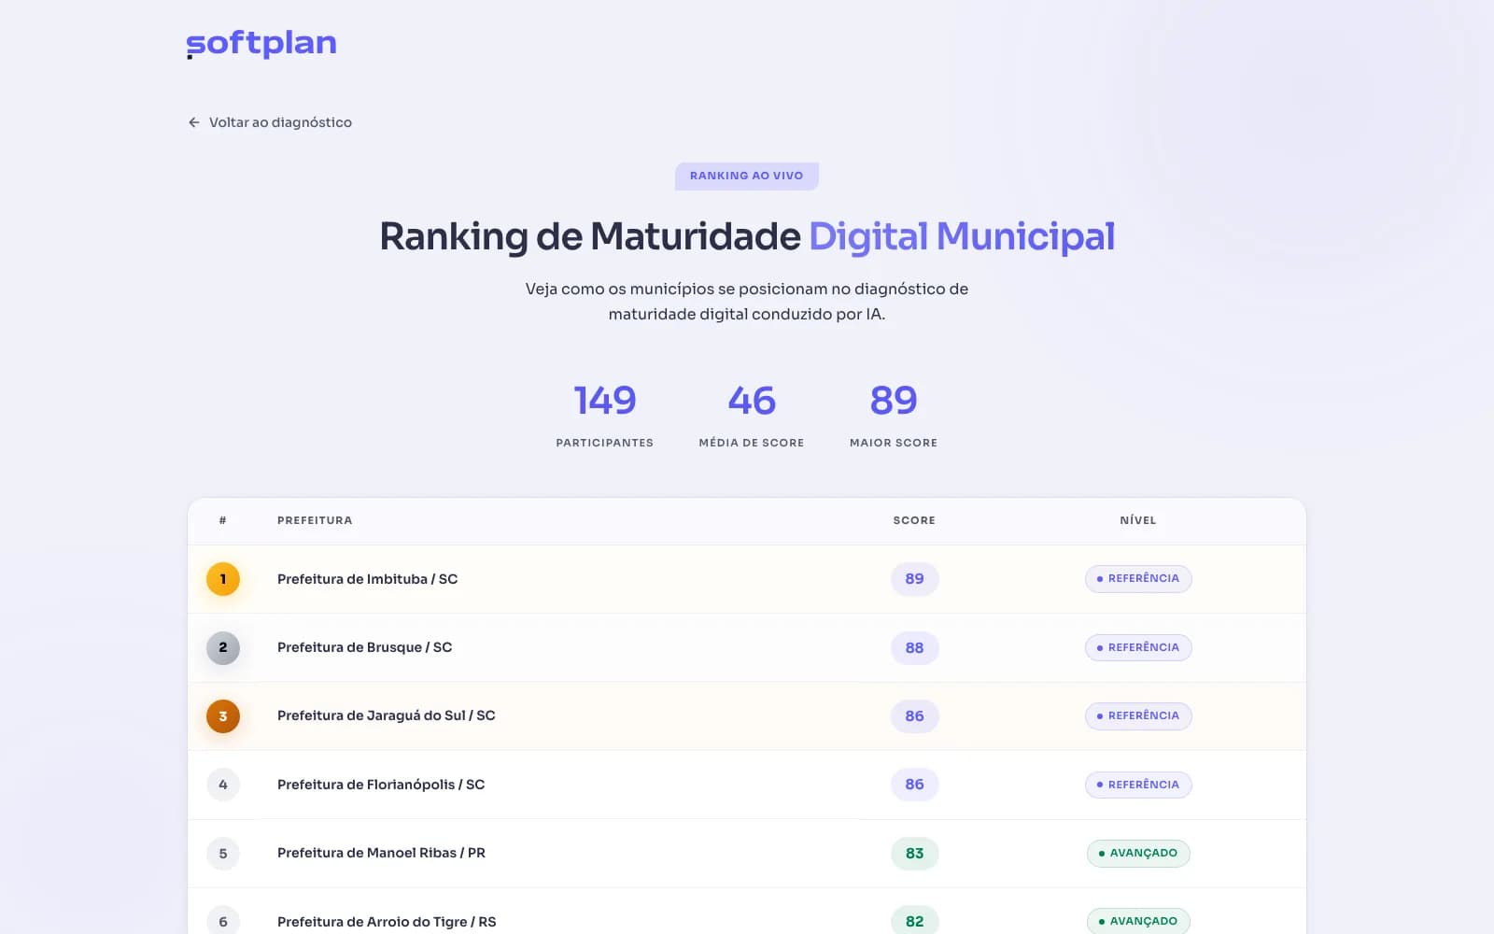Screen dimensions: 1494x934
Task: Click the silver rank 2 medal
Action: click(x=223, y=647)
